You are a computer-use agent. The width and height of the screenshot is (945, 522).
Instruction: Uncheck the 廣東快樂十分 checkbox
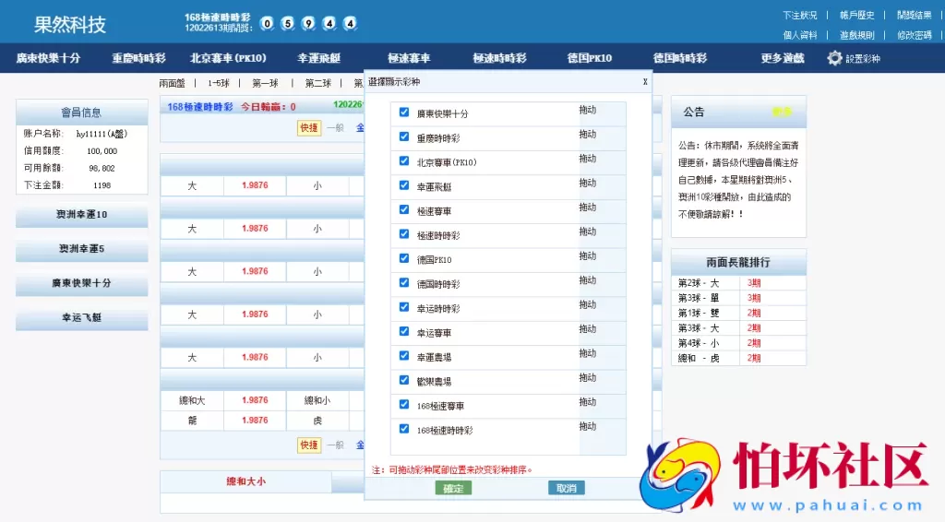tap(404, 113)
